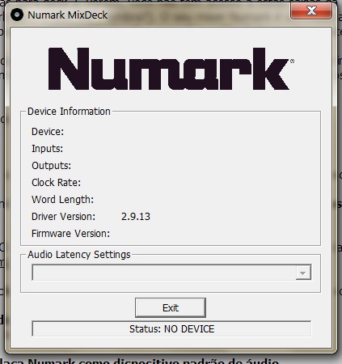Screen dimensions: 342x364
Task: Click the 'Firmware Version:' label
Action: point(70,234)
